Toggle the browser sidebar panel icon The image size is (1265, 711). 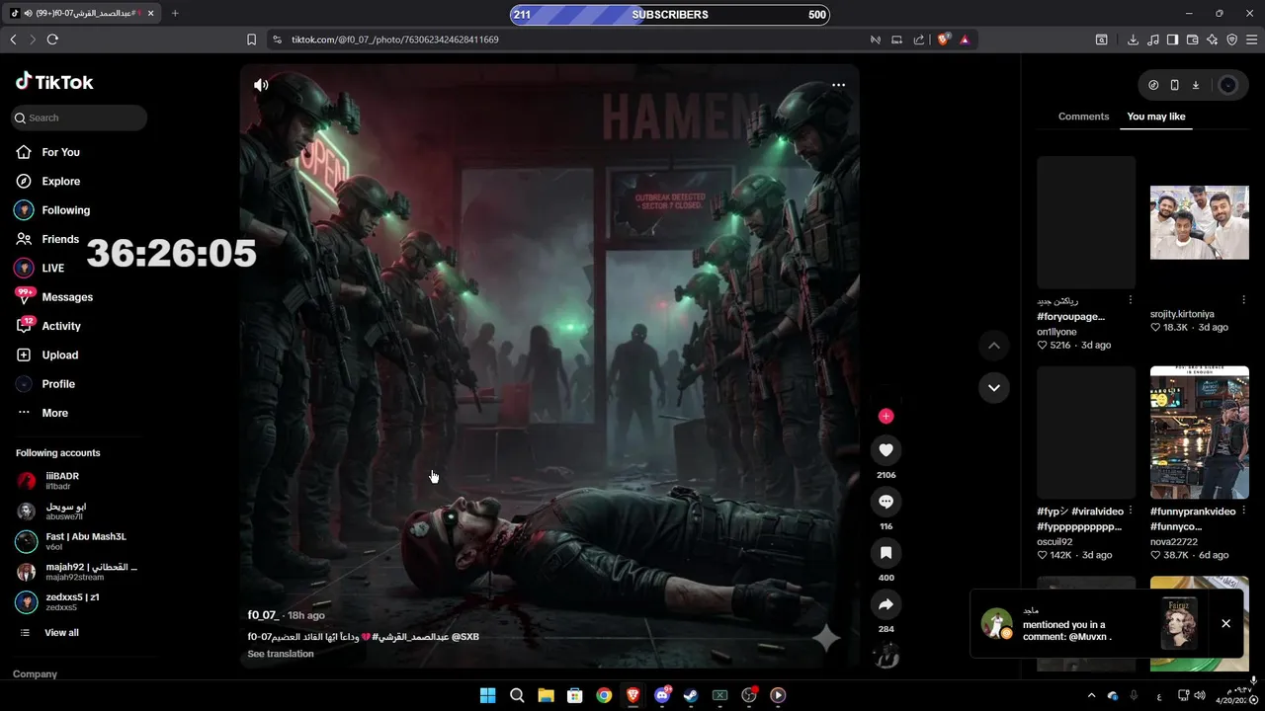tap(1172, 39)
